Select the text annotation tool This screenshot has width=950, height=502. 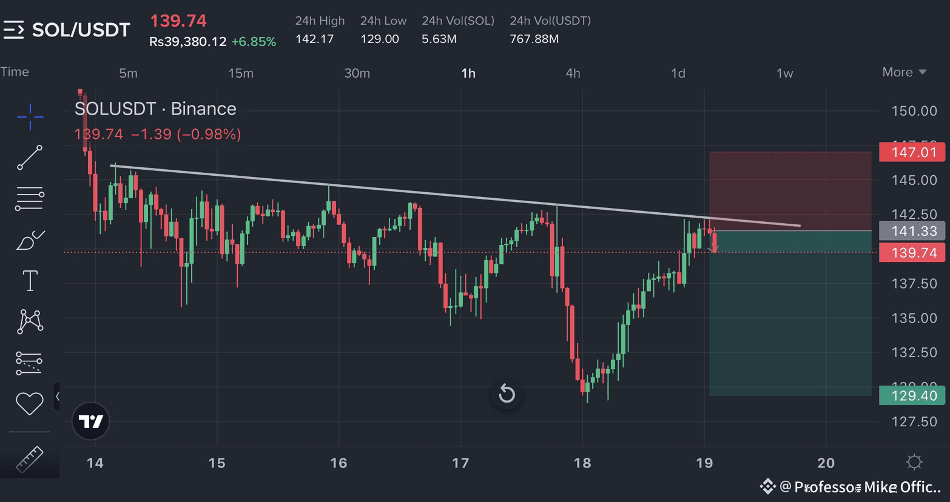click(x=30, y=281)
